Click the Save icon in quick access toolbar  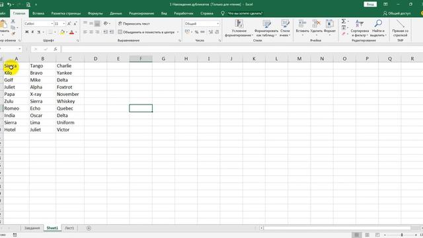click(x=1, y=5)
